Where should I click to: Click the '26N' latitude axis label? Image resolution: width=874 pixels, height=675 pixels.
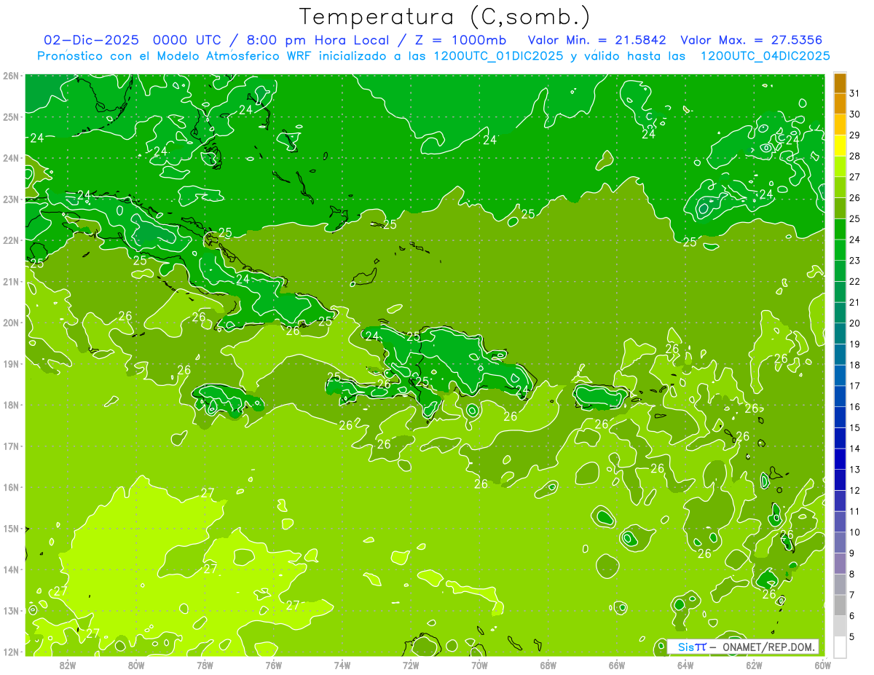[11, 75]
